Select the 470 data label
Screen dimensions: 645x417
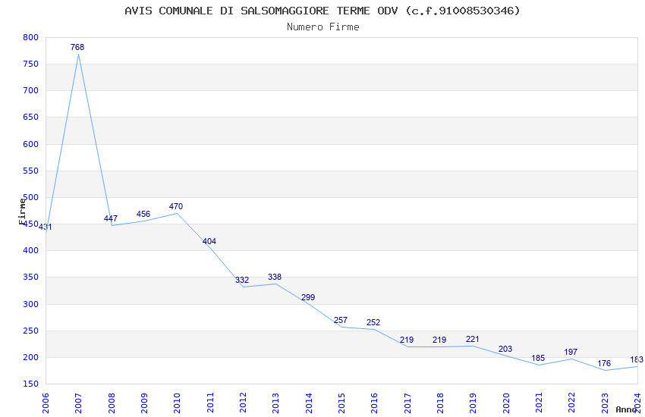coord(176,207)
